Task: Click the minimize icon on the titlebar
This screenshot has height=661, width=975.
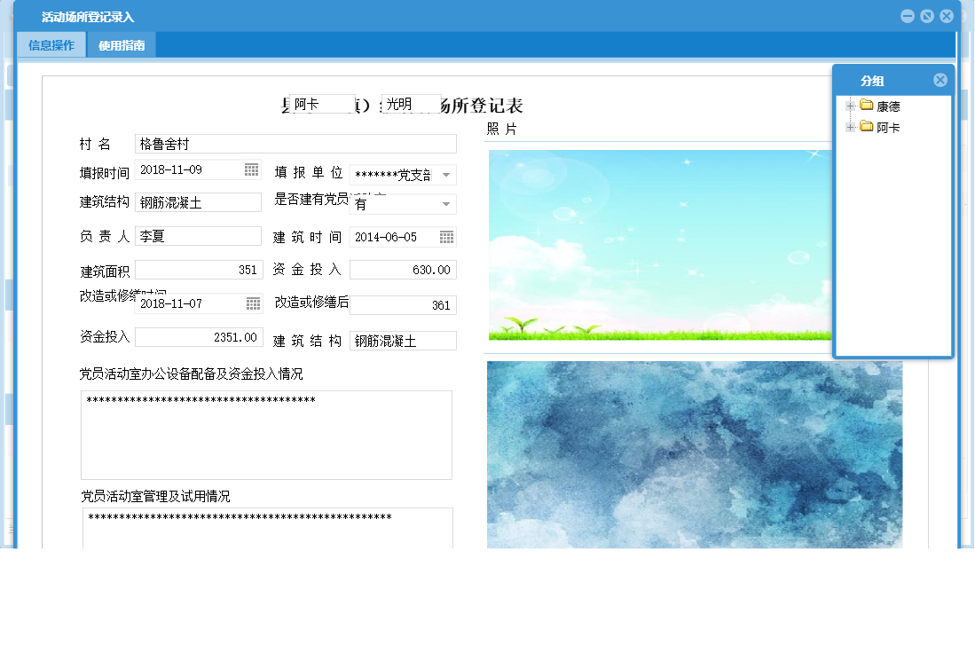Action: (x=906, y=15)
